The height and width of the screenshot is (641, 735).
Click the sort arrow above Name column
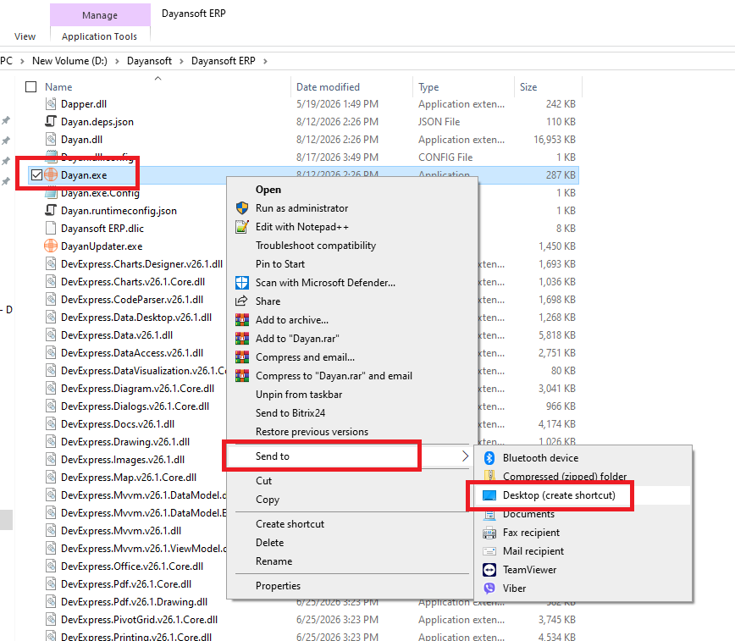(158, 78)
